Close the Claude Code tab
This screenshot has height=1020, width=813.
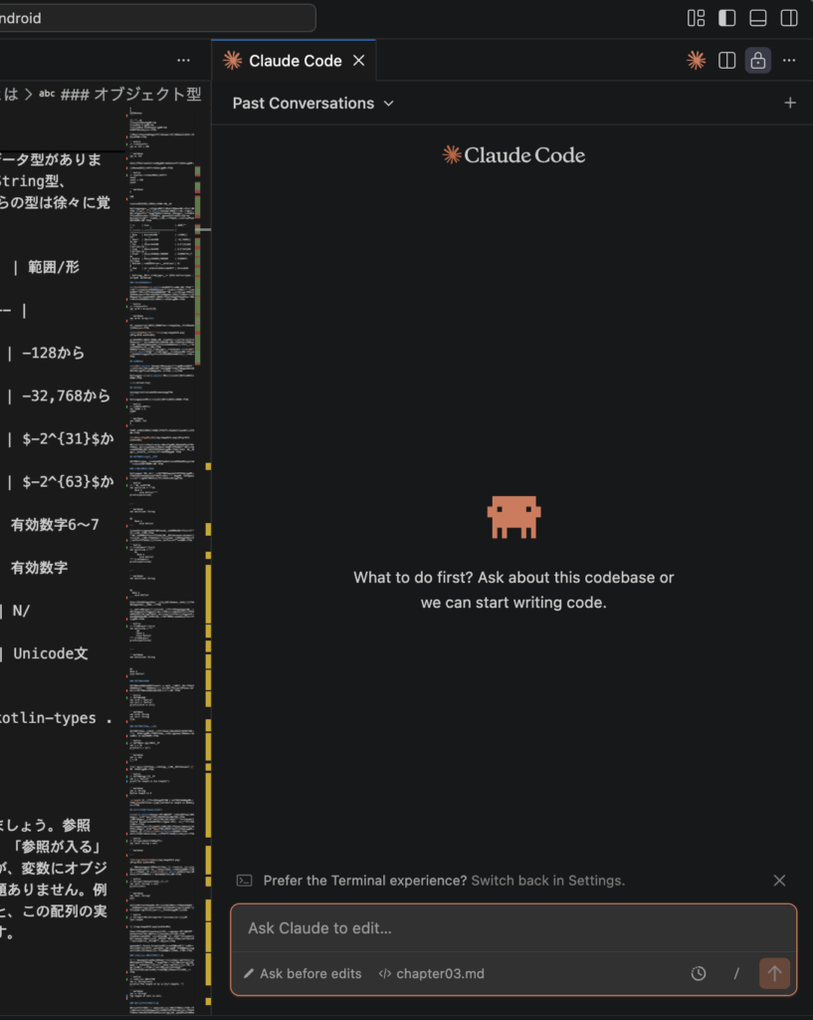point(359,61)
